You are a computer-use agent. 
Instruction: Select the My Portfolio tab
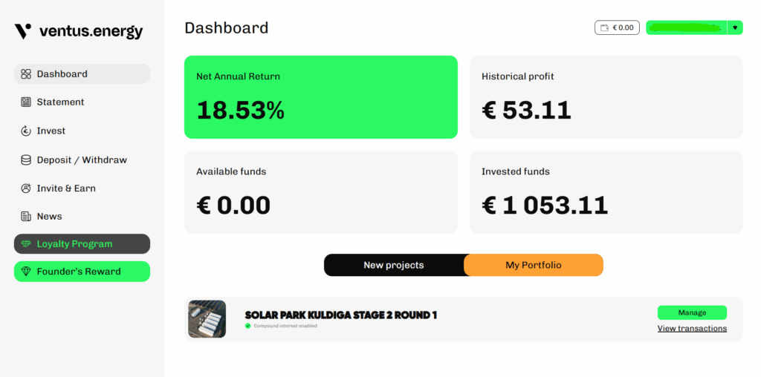(534, 265)
